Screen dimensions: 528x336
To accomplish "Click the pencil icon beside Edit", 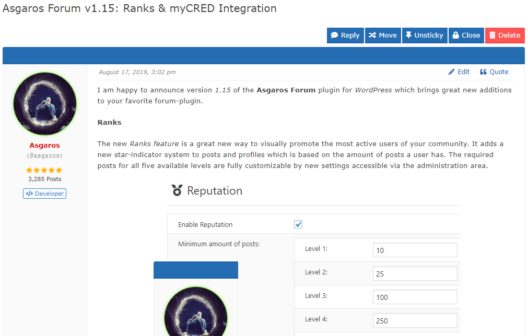I will pyautogui.click(x=451, y=71).
